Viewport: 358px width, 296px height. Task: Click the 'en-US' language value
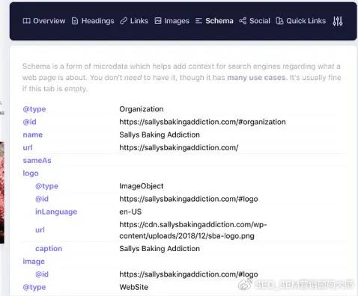pyautogui.click(x=130, y=212)
